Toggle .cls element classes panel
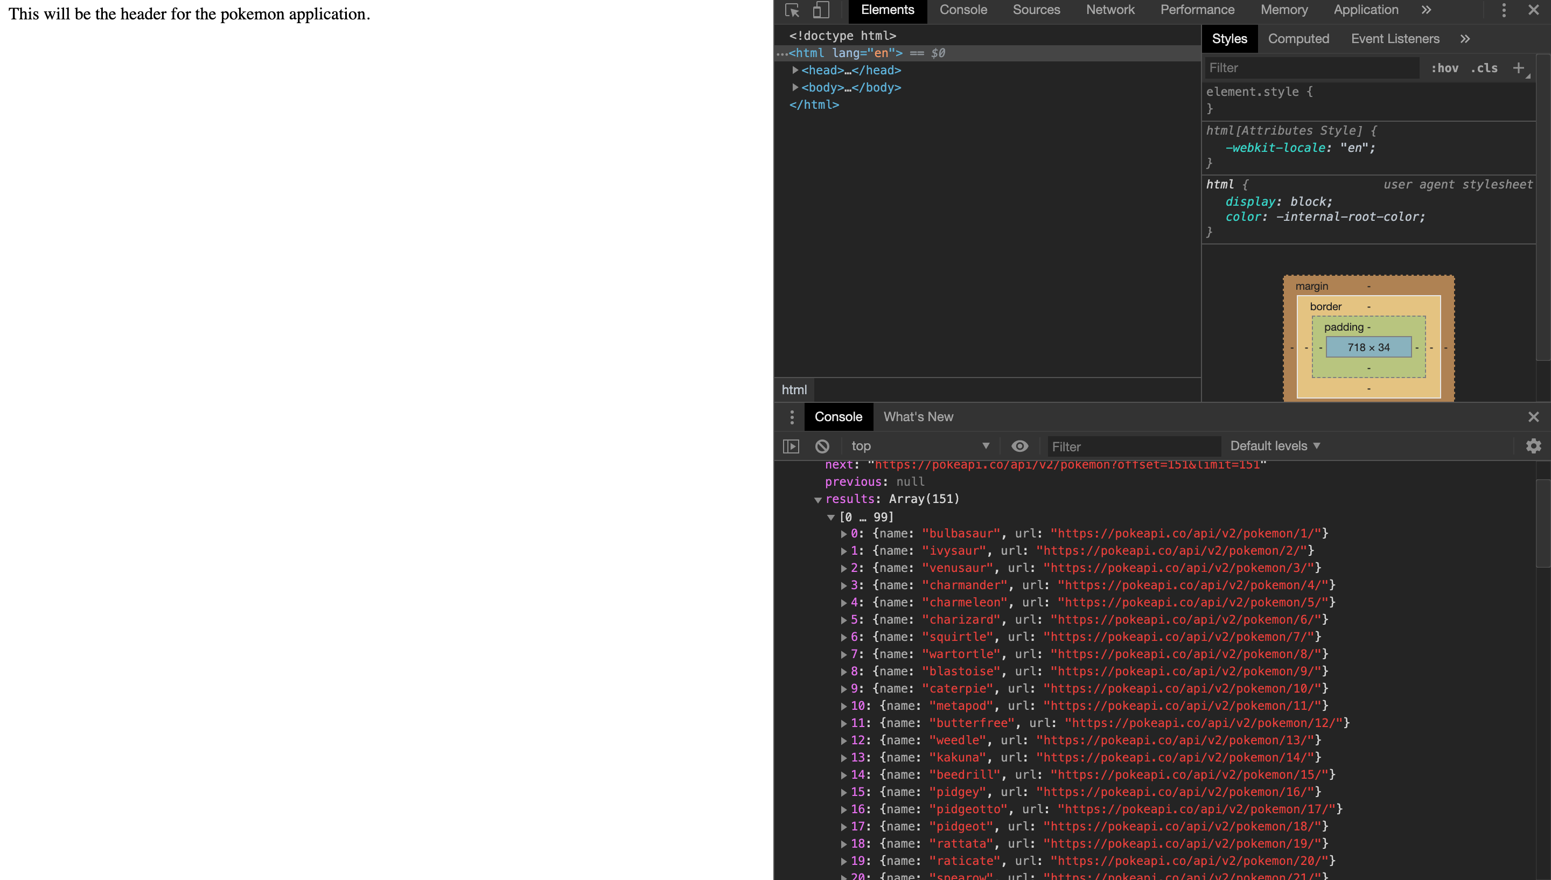The height and width of the screenshot is (880, 1551). [x=1485, y=68]
